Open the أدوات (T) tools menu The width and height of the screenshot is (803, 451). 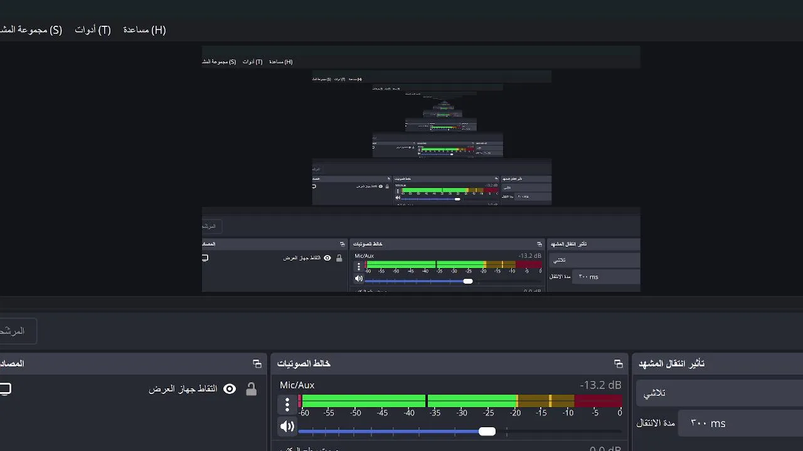pyautogui.click(x=93, y=29)
